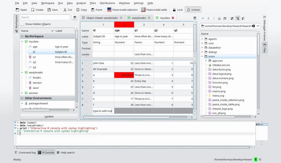
Task: Open workspace browser options icon next to Search
Action: coord(75,17)
